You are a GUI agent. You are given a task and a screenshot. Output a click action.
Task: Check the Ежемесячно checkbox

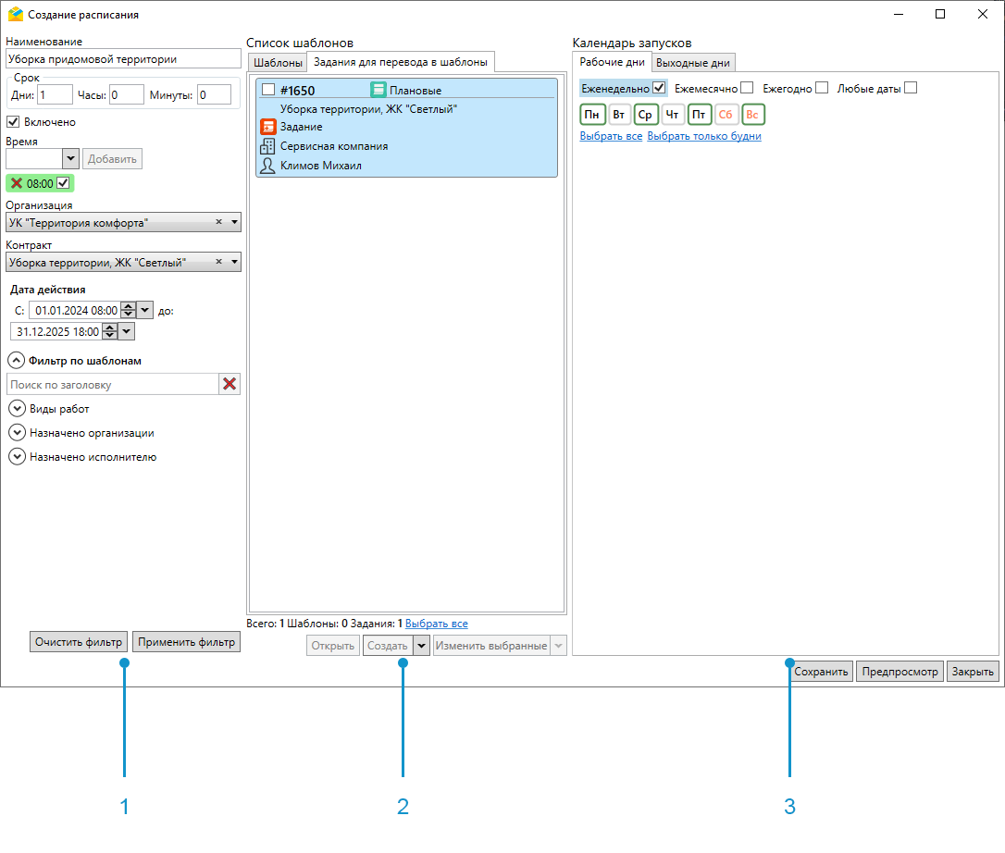point(747,88)
